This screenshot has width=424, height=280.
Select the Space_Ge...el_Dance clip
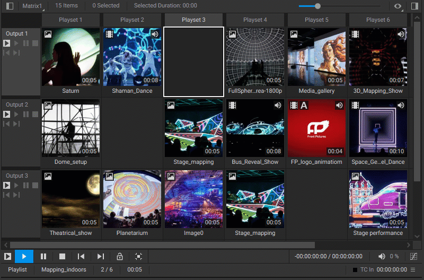378,128
